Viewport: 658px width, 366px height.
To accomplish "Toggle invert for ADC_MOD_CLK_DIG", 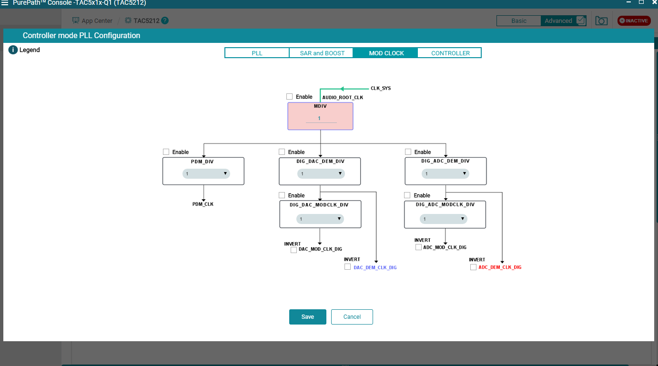I will tap(418, 247).
